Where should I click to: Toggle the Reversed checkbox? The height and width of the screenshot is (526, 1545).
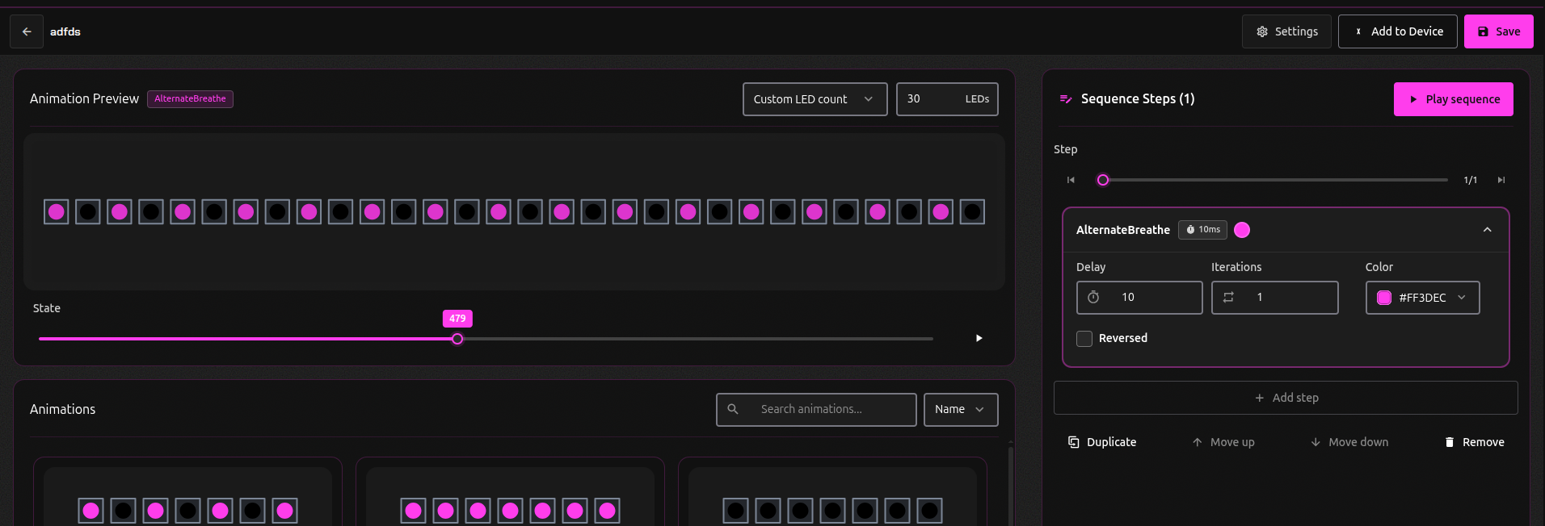[1084, 338]
